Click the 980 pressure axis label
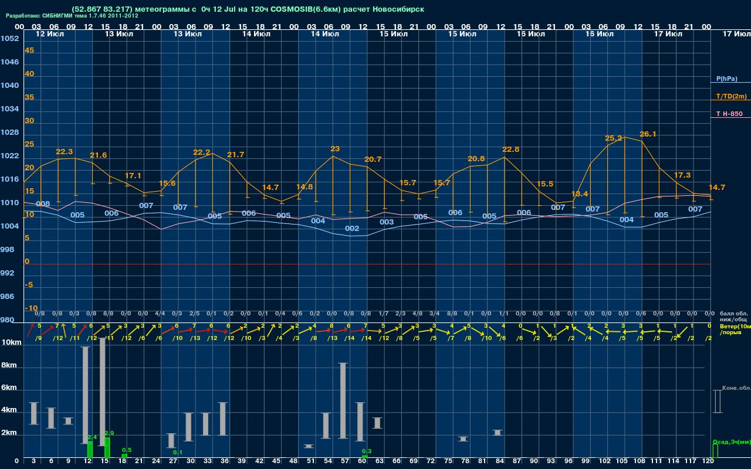This screenshot has width=751, height=469. point(8,320)
